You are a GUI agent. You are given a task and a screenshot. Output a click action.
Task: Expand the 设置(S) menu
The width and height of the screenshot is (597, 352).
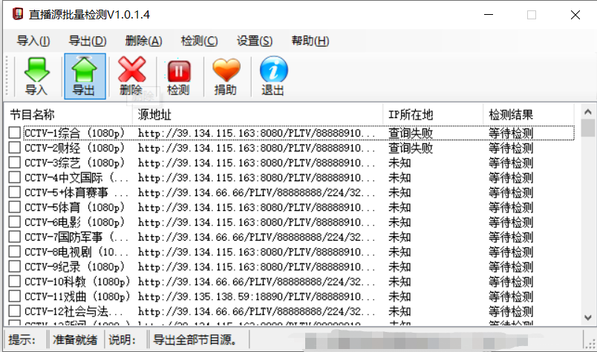click(254, 41)
